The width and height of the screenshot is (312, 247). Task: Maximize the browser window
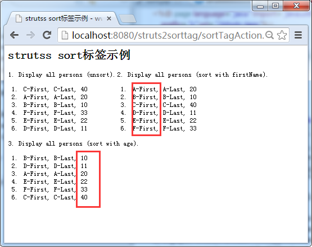pyautogui.click(x=275, y=6)
